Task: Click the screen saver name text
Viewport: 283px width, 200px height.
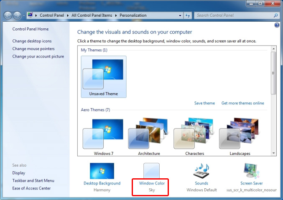Action: [252, 190]
